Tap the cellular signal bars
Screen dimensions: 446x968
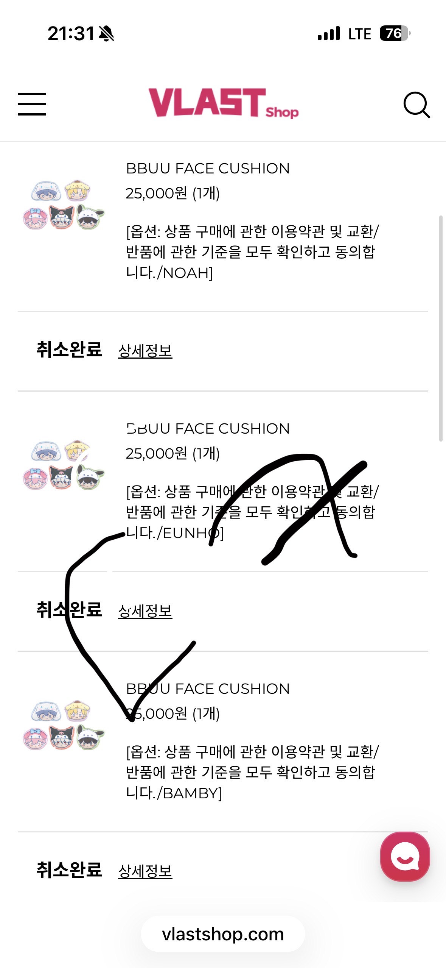click(x=329, y=34)
